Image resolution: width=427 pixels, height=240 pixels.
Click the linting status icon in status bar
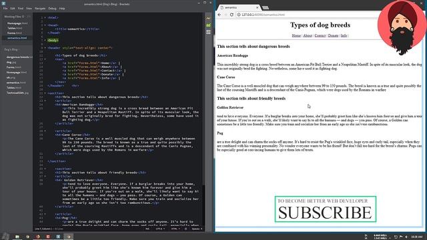[185, 229]
